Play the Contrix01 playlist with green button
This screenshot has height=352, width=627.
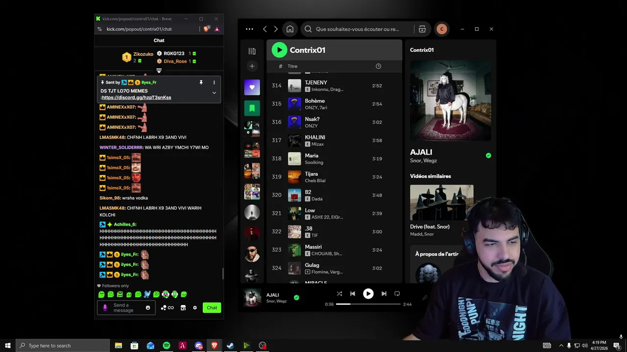279,50
